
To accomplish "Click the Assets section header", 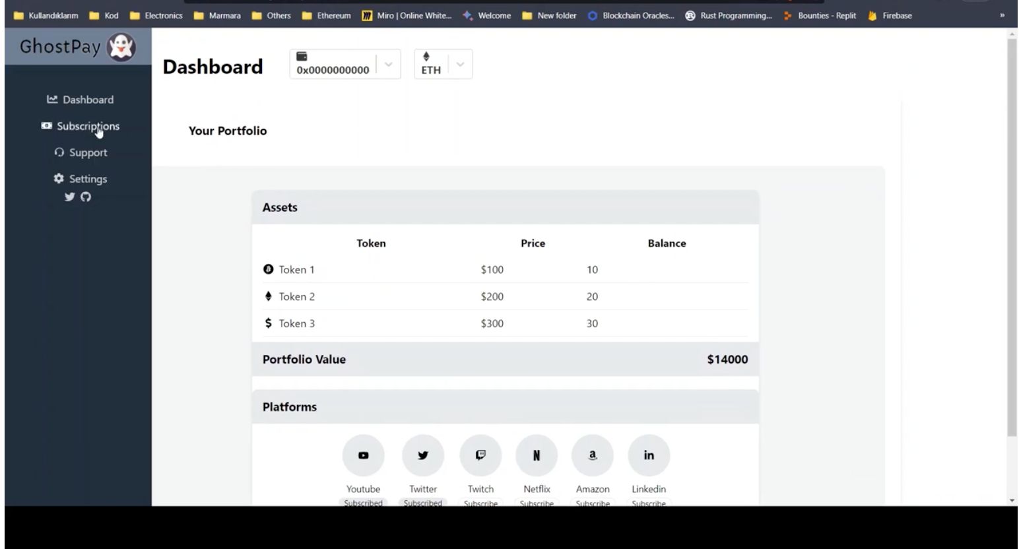I will (x=506, y=207).
